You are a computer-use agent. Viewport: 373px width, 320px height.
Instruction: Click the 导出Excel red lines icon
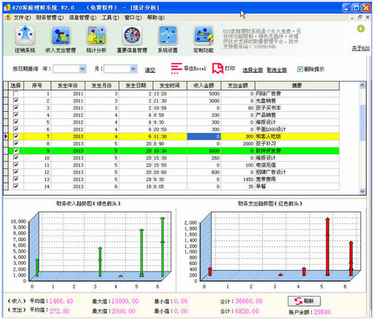click(x=177, y=68)
